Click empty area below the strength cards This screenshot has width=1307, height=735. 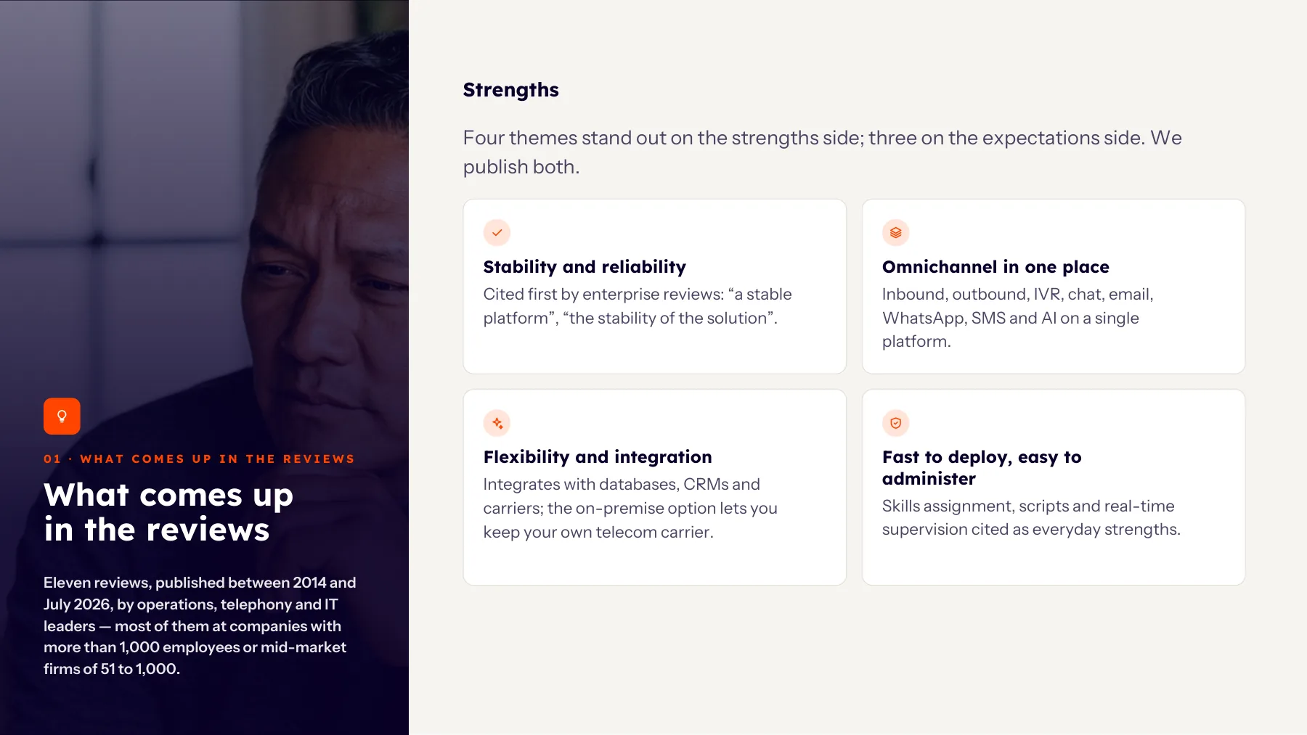click(x=854, y=660)
